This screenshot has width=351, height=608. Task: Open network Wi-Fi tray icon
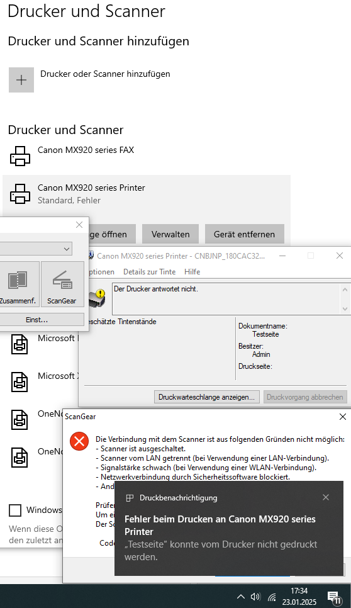pos(272,597)
